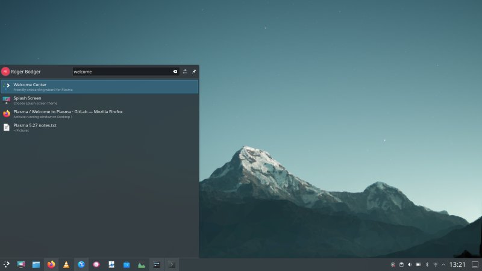
Task: Open the volume control in the system tray
Action: 410,264
